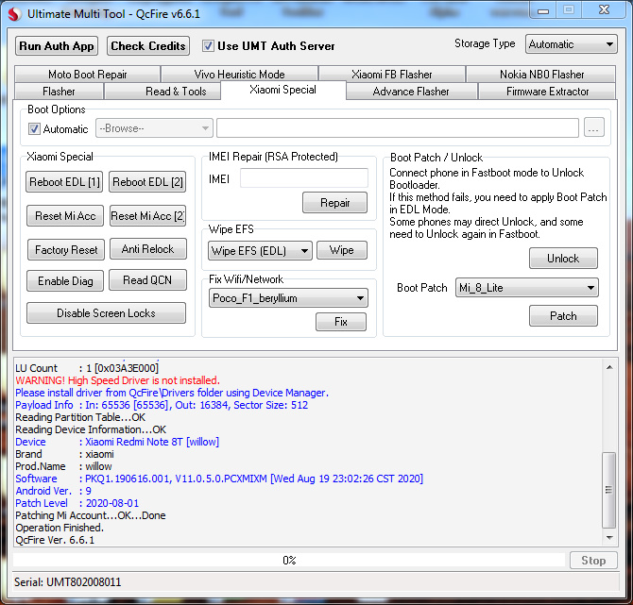Click the Fix Wifi/Network Fix button

click(x=341, y=322)
